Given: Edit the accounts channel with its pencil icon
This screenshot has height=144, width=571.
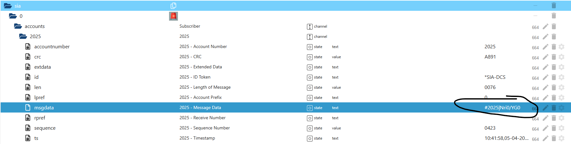Looking at the screenshot, I should point(545,26).
